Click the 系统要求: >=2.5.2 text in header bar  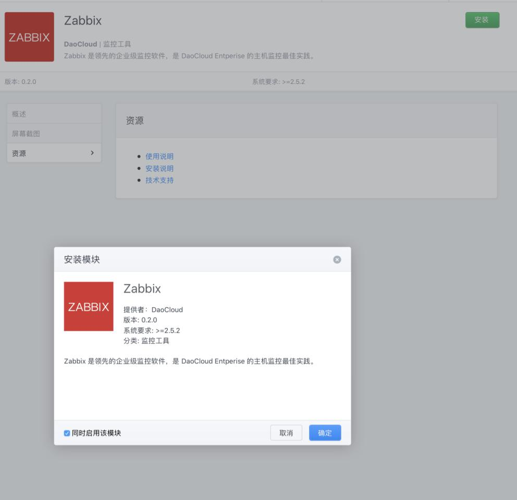pos(279,82)
